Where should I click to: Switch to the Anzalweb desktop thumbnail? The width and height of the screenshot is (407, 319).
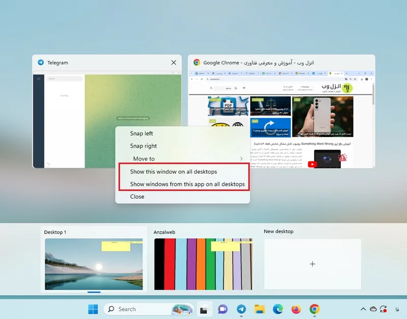click(x=203, y=264)
